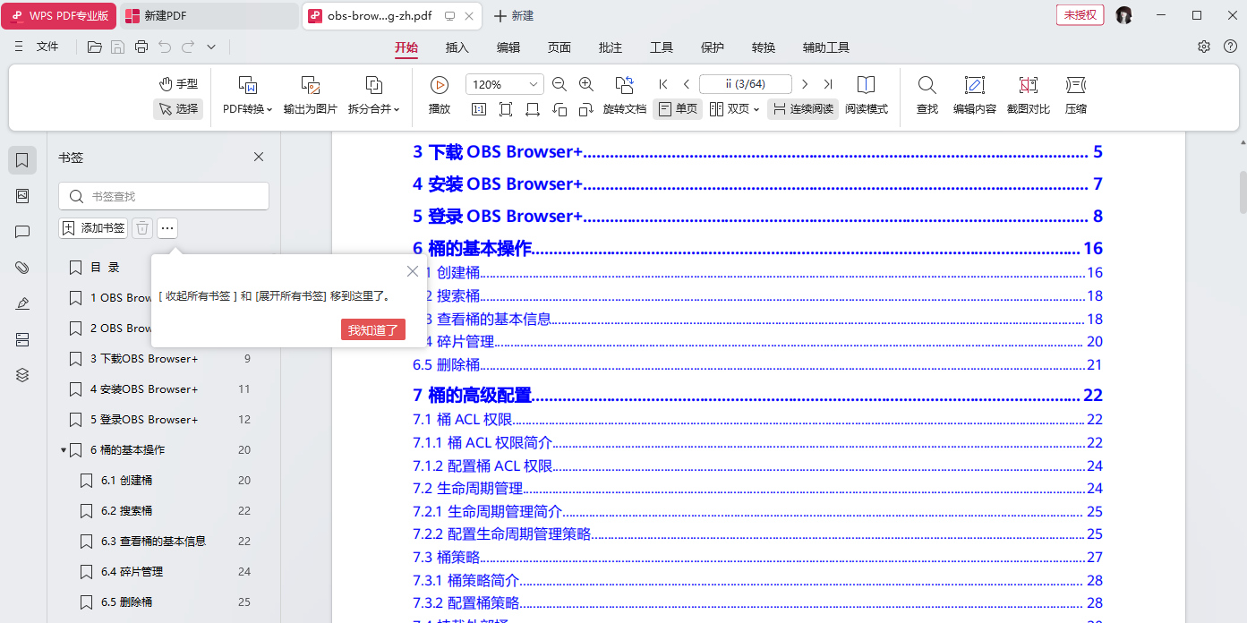The width and height of the screenshot is (1247, 623).
Task: Click the print icon in quick toolbar
Action: pyautogui.click(x=141, y=47)
